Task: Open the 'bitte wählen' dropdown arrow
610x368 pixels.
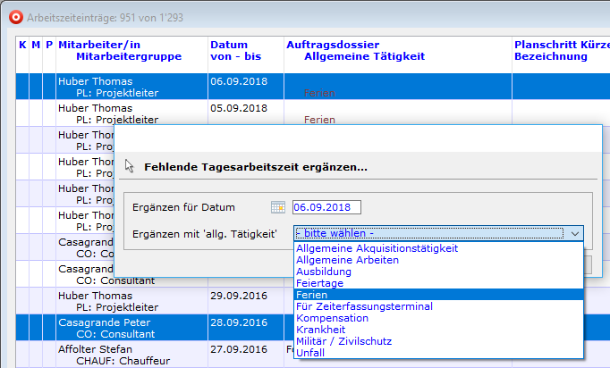Action: coord(574,233)
